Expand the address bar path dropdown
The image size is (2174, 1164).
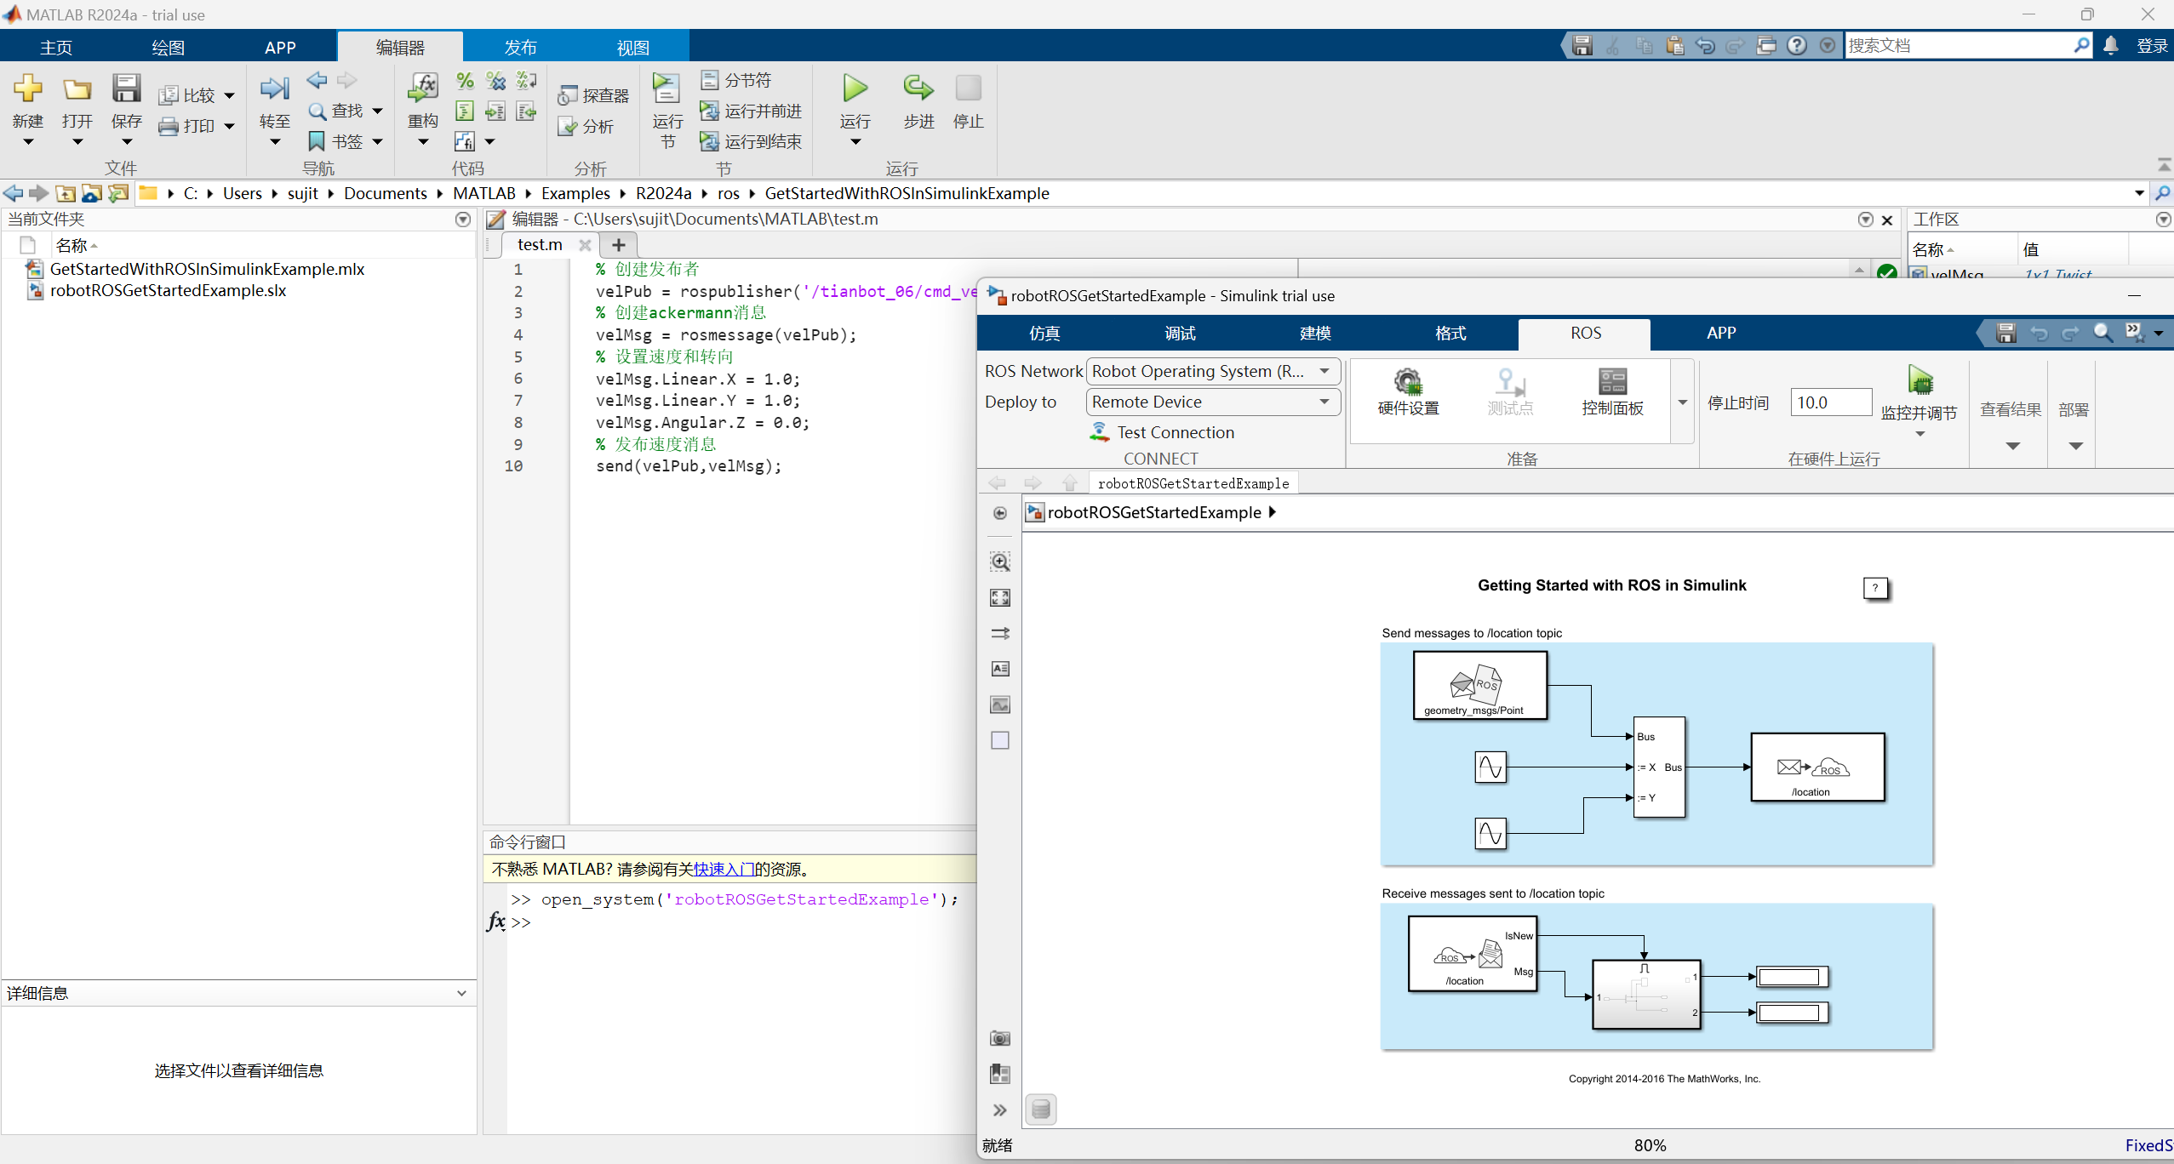pos(2139,193)
